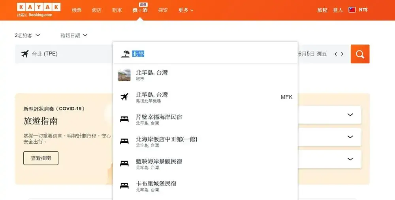Click the 北竿 destination input field
395x200 pixels.
click(x=205, y=54)
